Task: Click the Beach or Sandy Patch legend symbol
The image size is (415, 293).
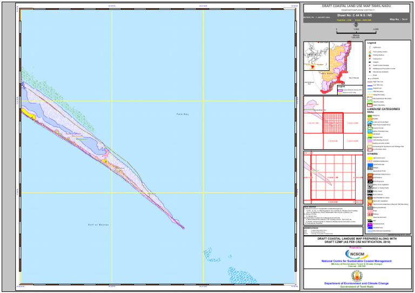Action: point(370,188)
